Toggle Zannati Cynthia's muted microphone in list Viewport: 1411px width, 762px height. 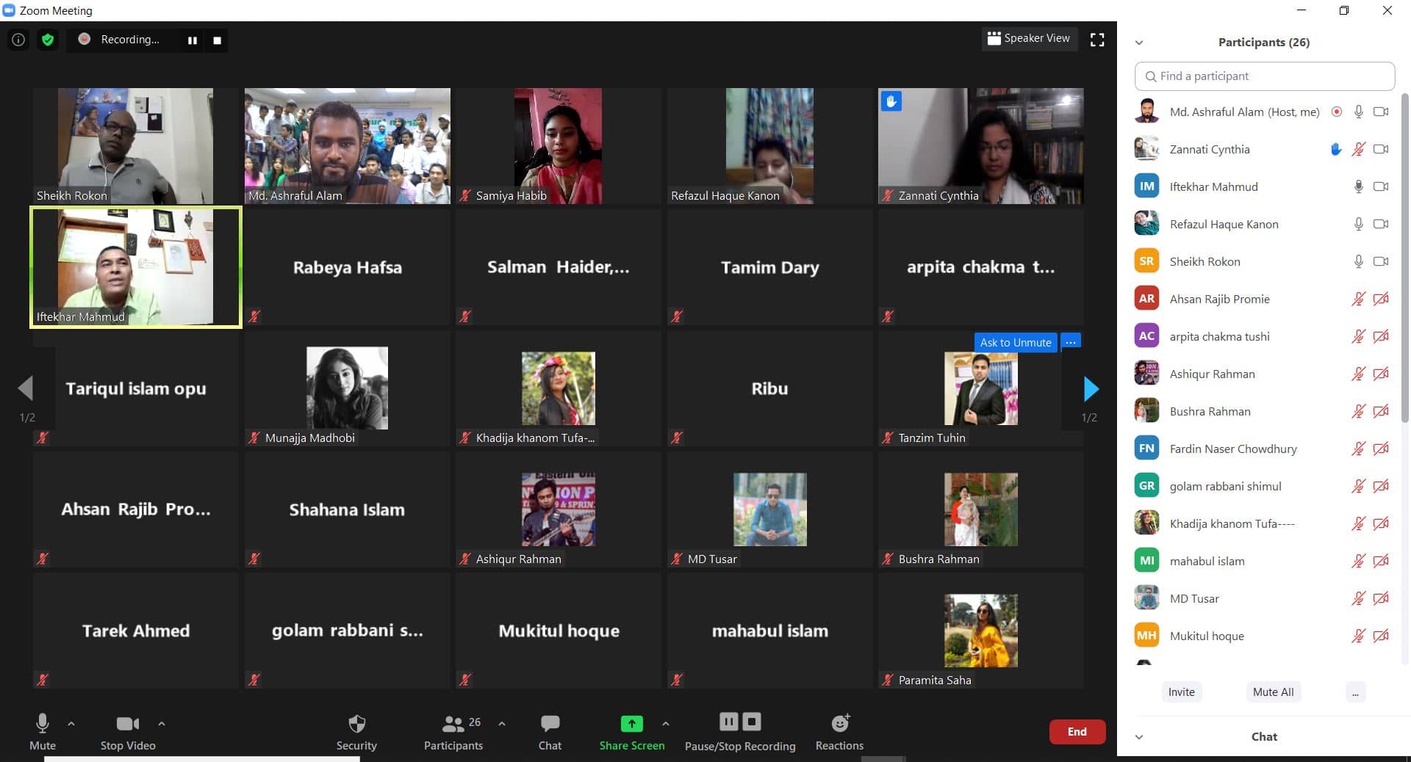1358,150
